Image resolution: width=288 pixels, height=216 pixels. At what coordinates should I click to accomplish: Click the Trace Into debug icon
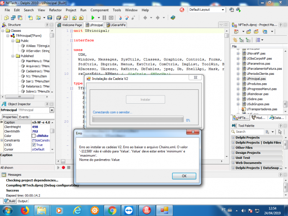point(120,18)
